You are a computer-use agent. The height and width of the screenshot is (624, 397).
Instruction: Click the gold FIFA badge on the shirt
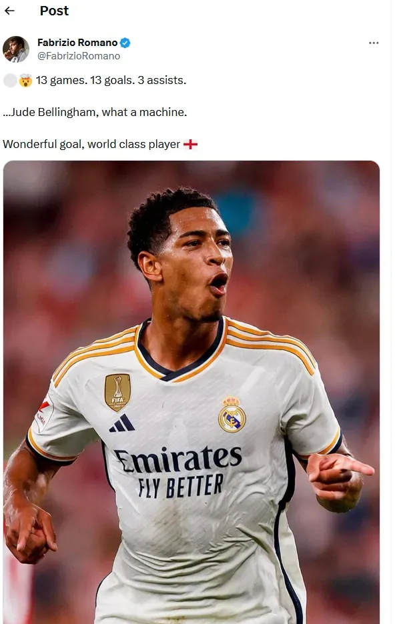click(117, 392)
